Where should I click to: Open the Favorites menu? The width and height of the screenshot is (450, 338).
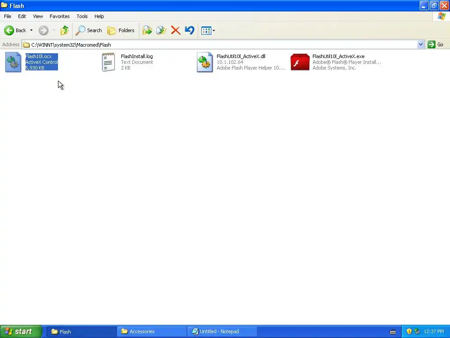[x=60, y=16]
